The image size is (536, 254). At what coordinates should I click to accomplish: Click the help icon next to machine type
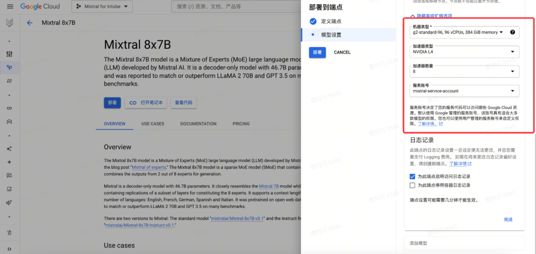point(512,32)
